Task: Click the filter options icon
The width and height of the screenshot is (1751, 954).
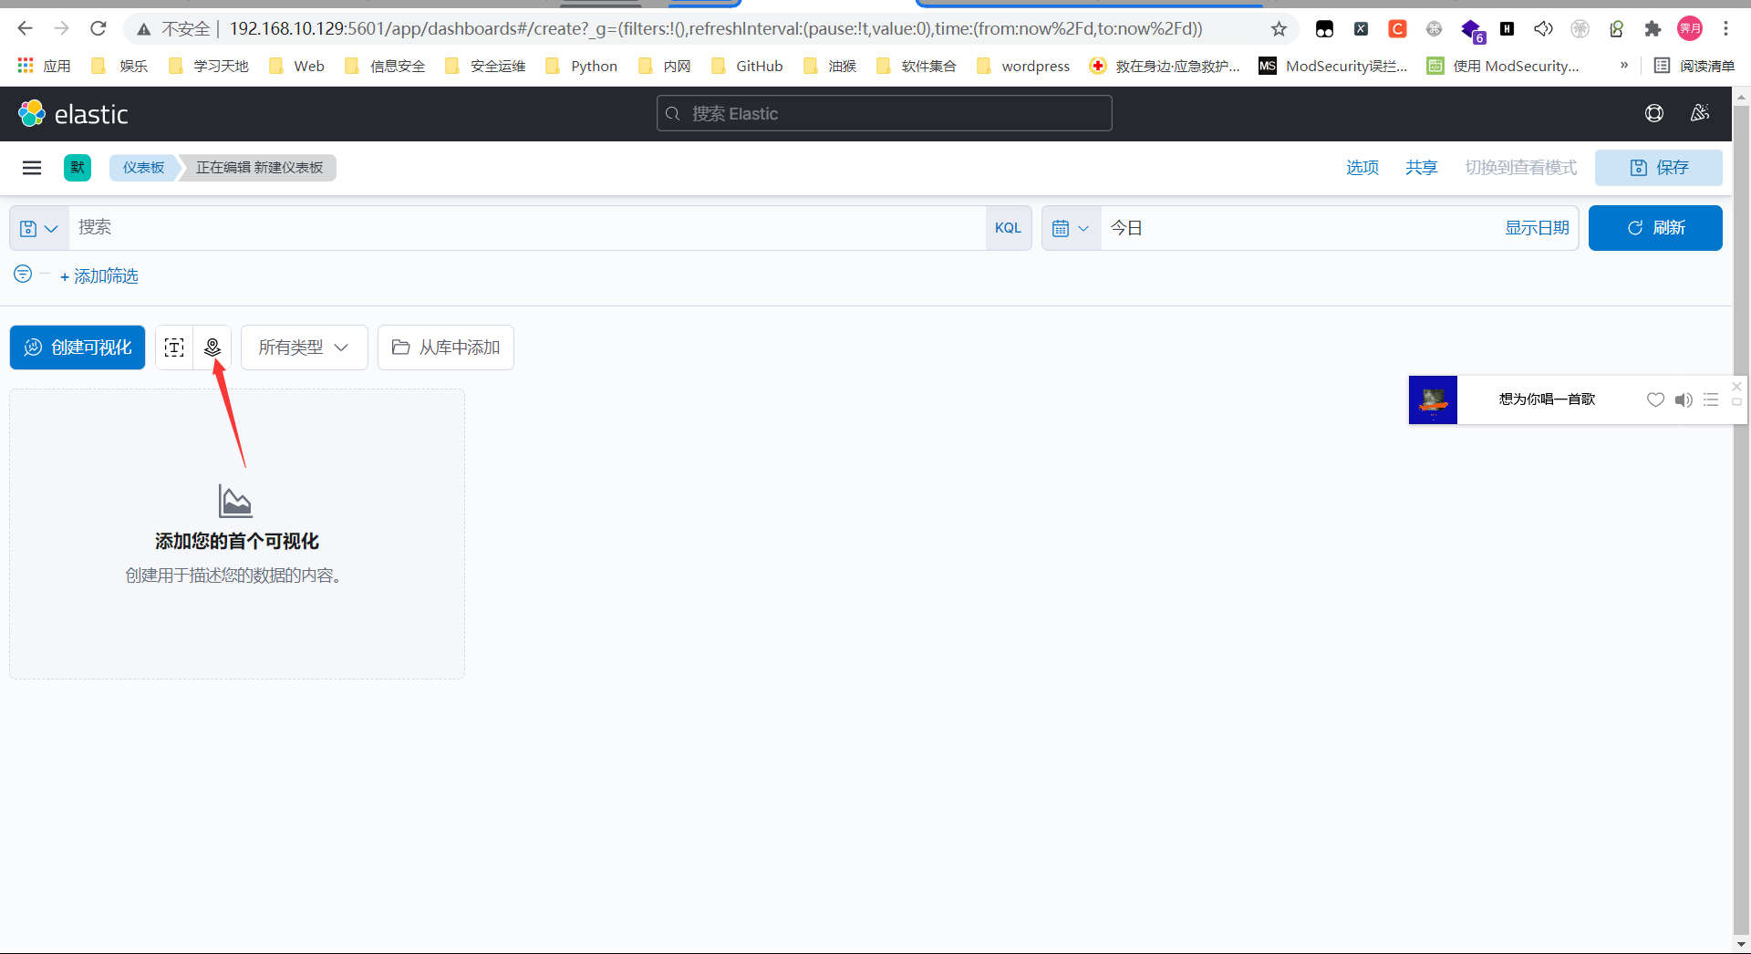Action: click(x=23, y=275)
